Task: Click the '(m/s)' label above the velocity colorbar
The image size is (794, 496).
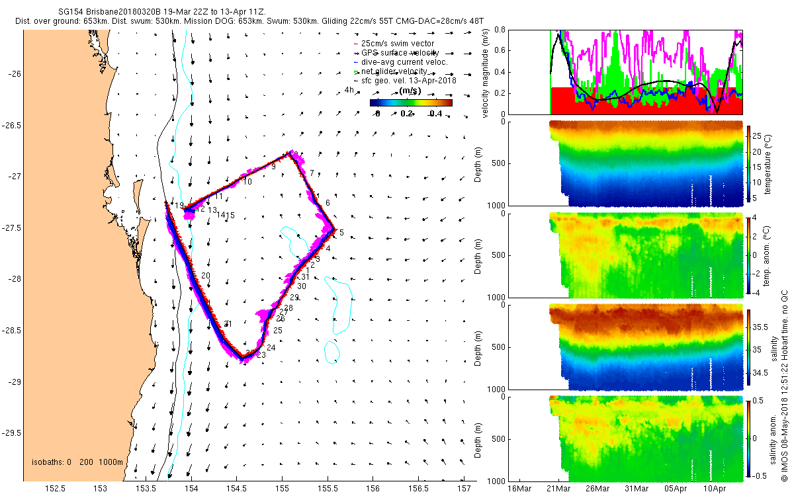Action: (411, 91)
